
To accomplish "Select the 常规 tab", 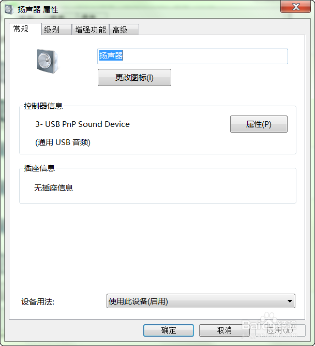I will click(x=25, y=29).
